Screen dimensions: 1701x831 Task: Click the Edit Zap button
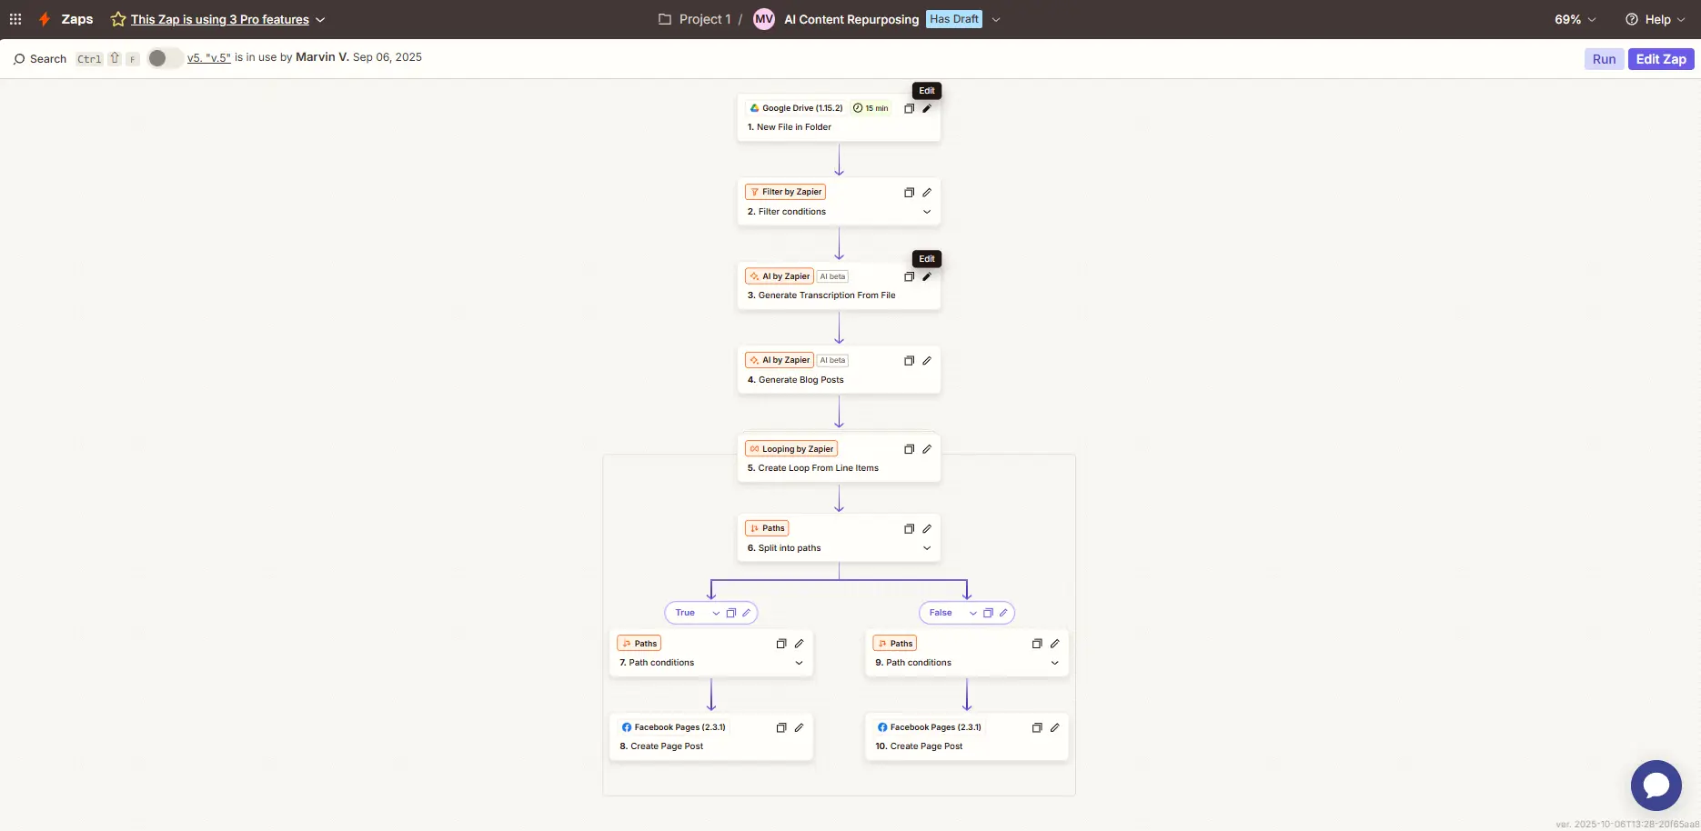point(1660,59)
